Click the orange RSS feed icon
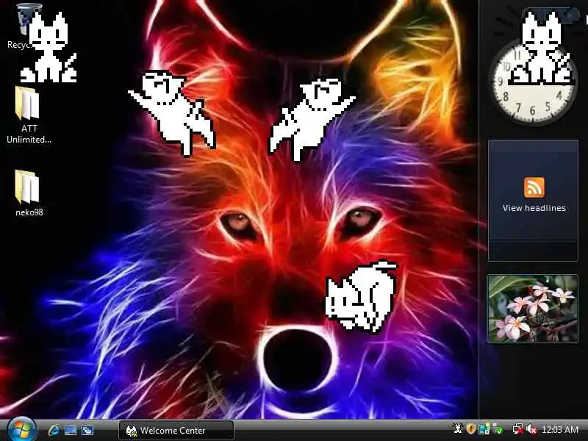Viewport: 588px width, 441px height. (534, 187)
